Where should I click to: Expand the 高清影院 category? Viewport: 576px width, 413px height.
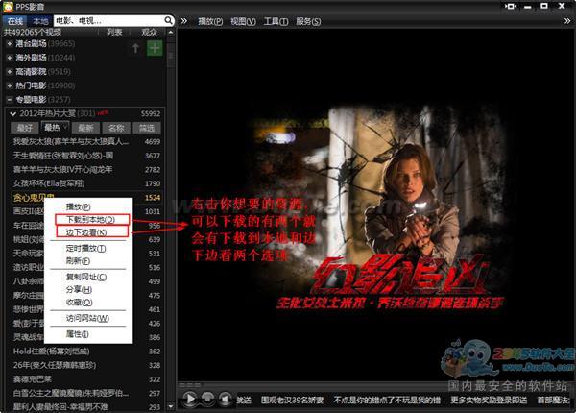click(x=10, y=72)
